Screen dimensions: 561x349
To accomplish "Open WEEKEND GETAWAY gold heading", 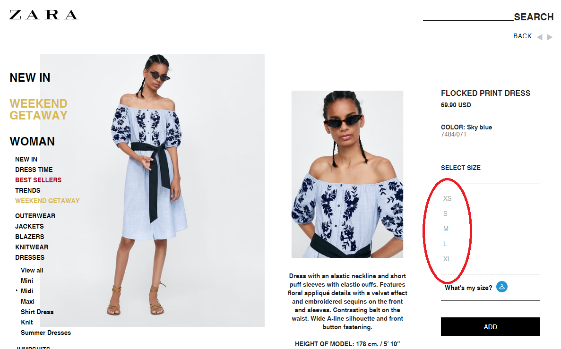I will click(x=38, y=110).
